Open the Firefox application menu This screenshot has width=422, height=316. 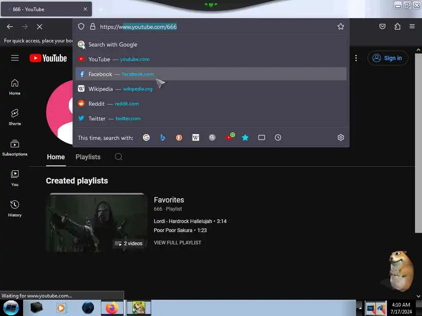click(412, 26)
